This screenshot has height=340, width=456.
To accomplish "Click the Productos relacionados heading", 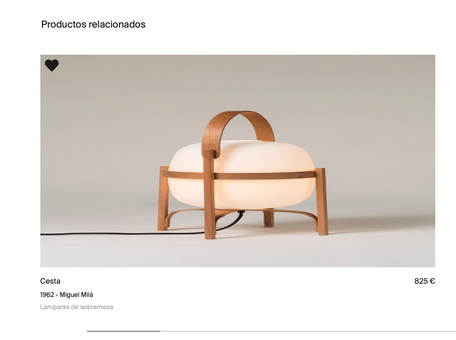I will [93, 24].
